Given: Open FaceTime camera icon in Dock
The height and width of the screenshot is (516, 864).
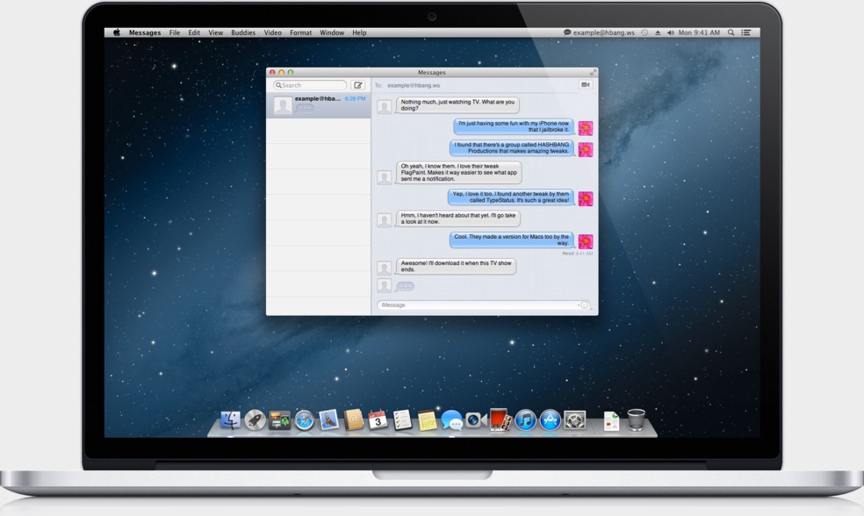Looking at the screenshot, I should (475, 420).
